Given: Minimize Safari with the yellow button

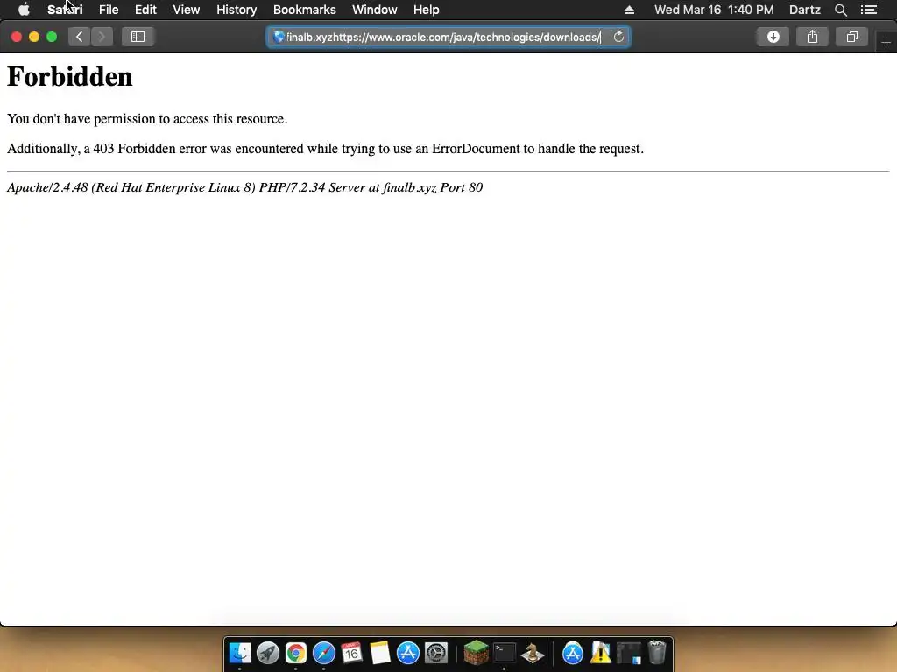Looking at the screenshot, I should (x=34, y=37).
